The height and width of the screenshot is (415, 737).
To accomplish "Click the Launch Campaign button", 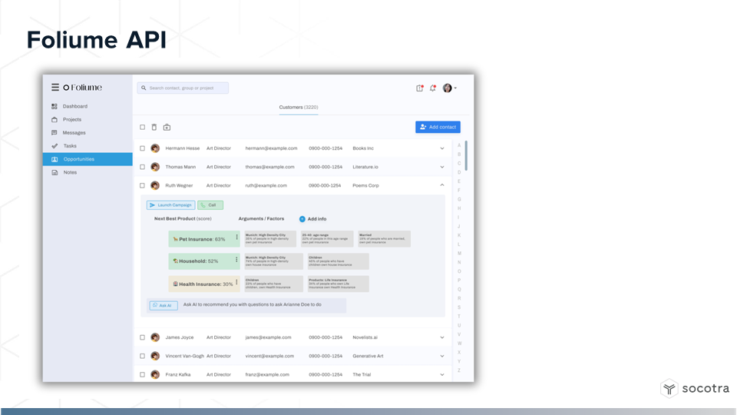I will pos(170,205).
